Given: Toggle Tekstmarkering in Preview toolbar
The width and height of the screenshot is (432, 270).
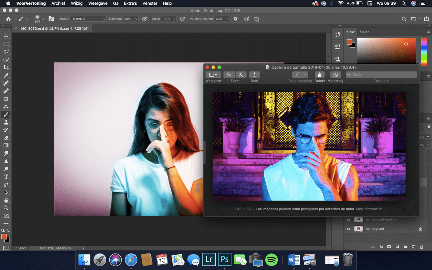Looking at the screenshot, I should pyautogui.click(x=297, y=75).
